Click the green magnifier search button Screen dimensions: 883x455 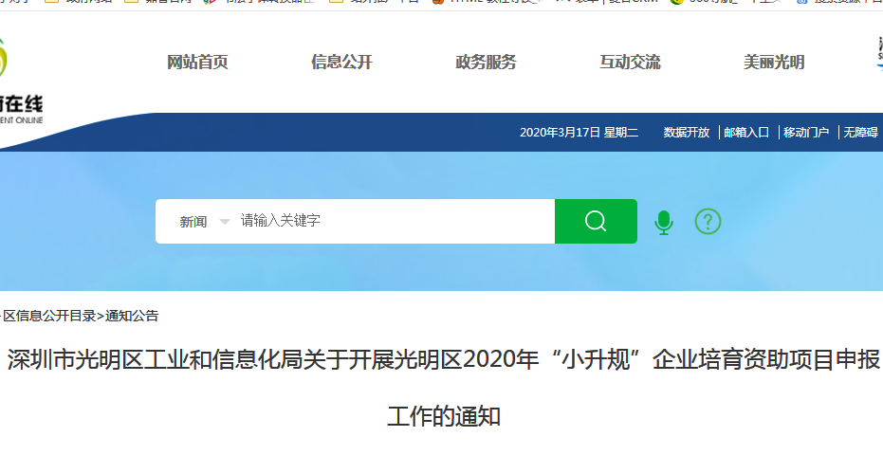tap(596, 221)
